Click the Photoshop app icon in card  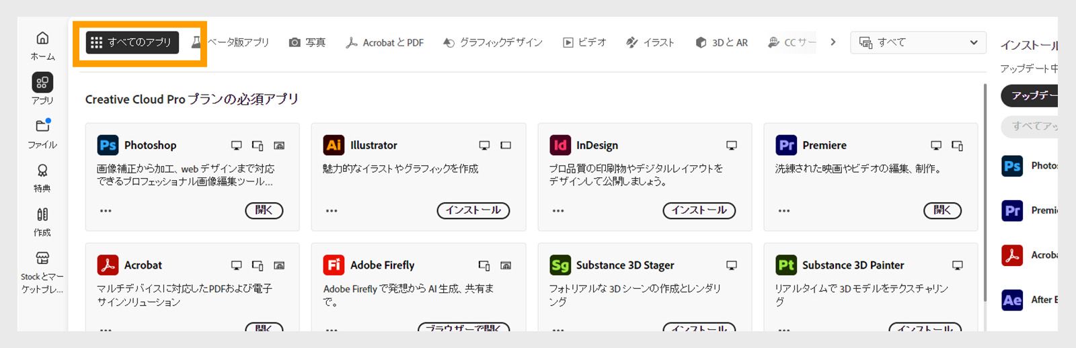point(108,145)
